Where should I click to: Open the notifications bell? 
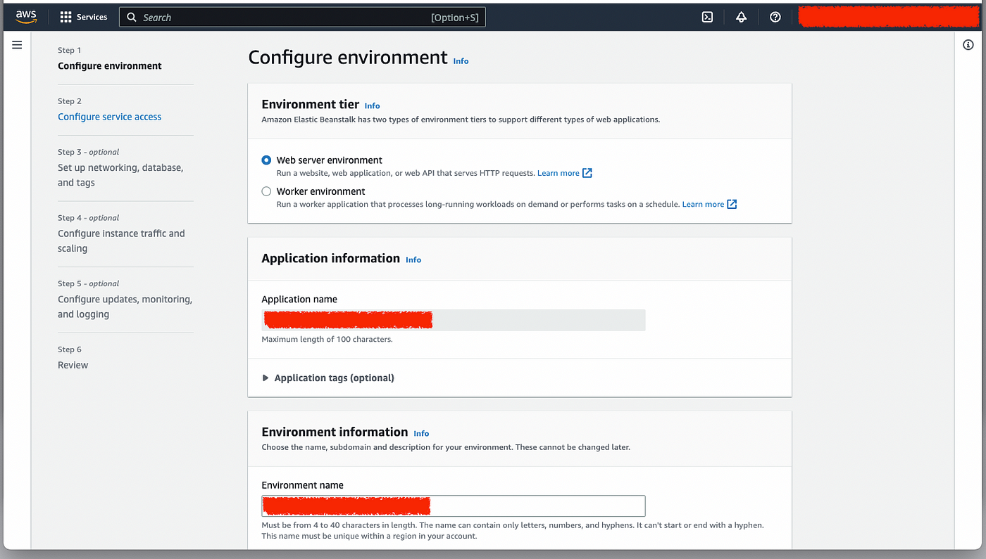pos(742,17)
